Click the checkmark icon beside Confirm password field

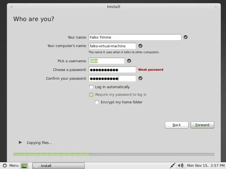(140, 78)
